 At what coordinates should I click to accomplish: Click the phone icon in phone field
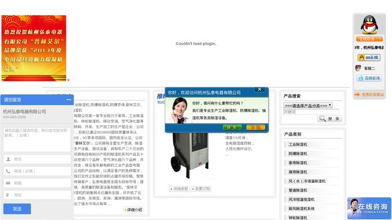8,171
